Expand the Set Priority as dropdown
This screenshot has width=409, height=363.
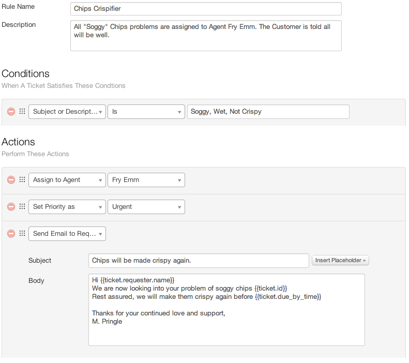tap(67, 207)
